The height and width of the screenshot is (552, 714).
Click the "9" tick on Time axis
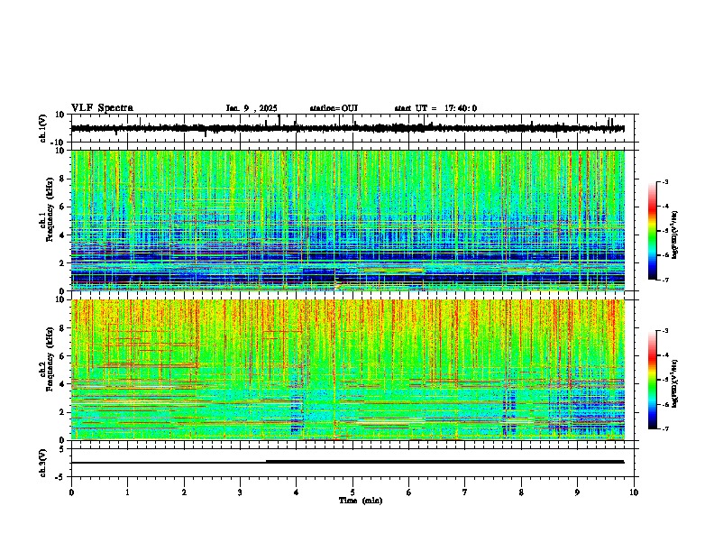coord(577,492)
